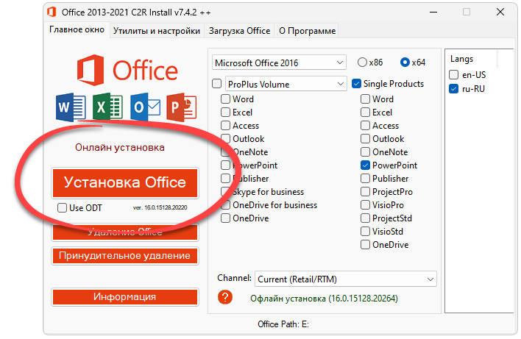The height and width of the screenshot is (339, 521).
Task: Click the Информация button
Action: point(125,297)
